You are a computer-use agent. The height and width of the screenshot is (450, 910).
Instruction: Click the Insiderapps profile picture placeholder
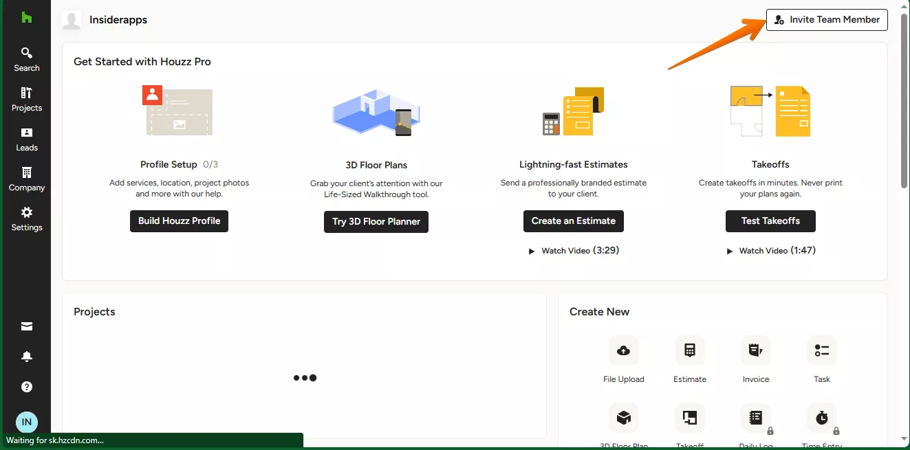click(x=72, y=20)
